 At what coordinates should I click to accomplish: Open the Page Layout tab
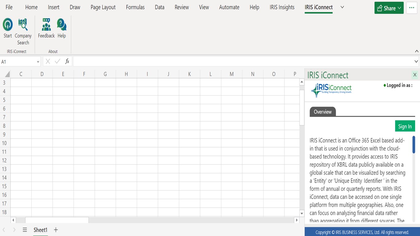pos(103,7)
